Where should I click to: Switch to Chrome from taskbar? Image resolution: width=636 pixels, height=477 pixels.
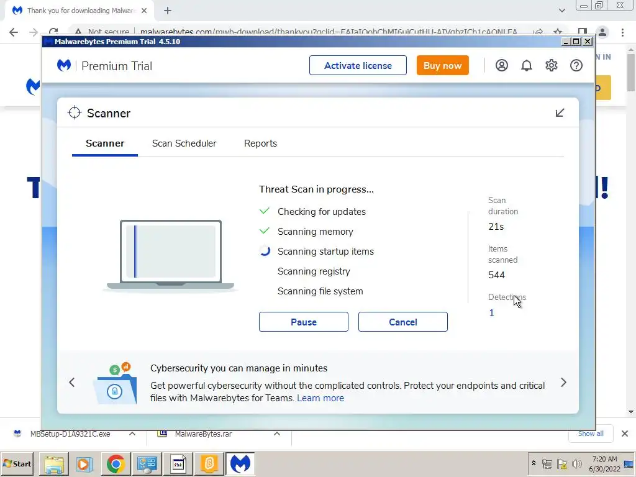coord(116,464)
